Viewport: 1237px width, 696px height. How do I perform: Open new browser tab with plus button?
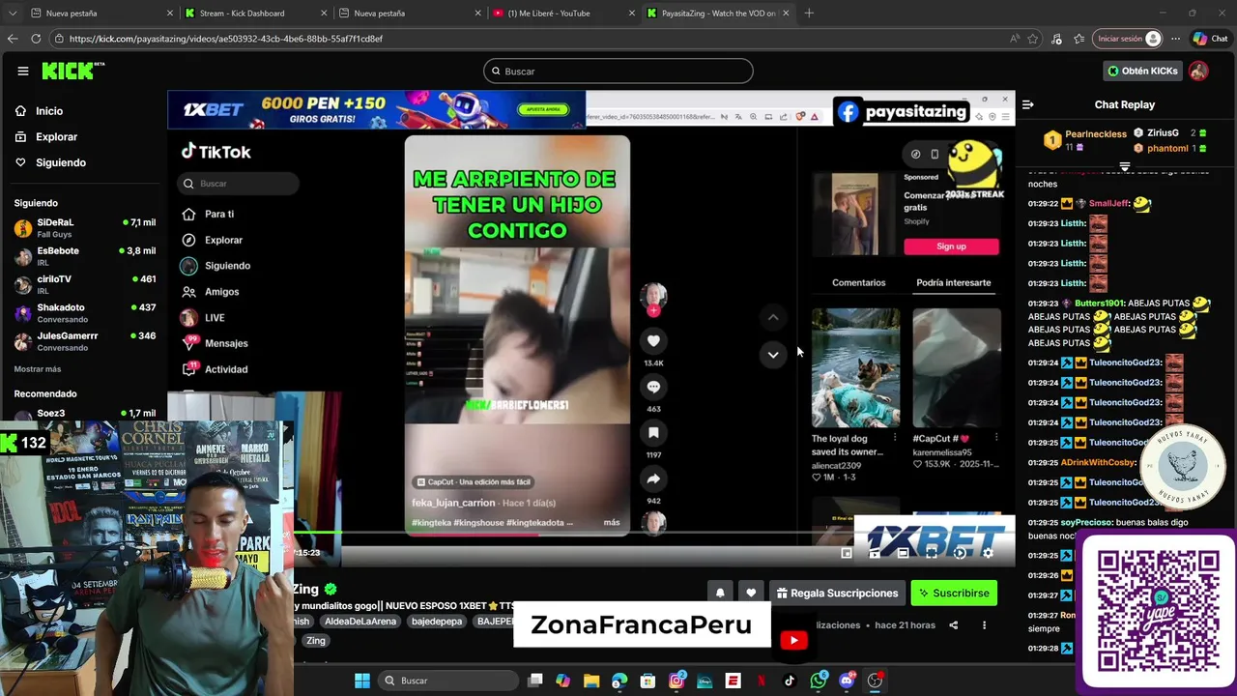pos(809,14)
